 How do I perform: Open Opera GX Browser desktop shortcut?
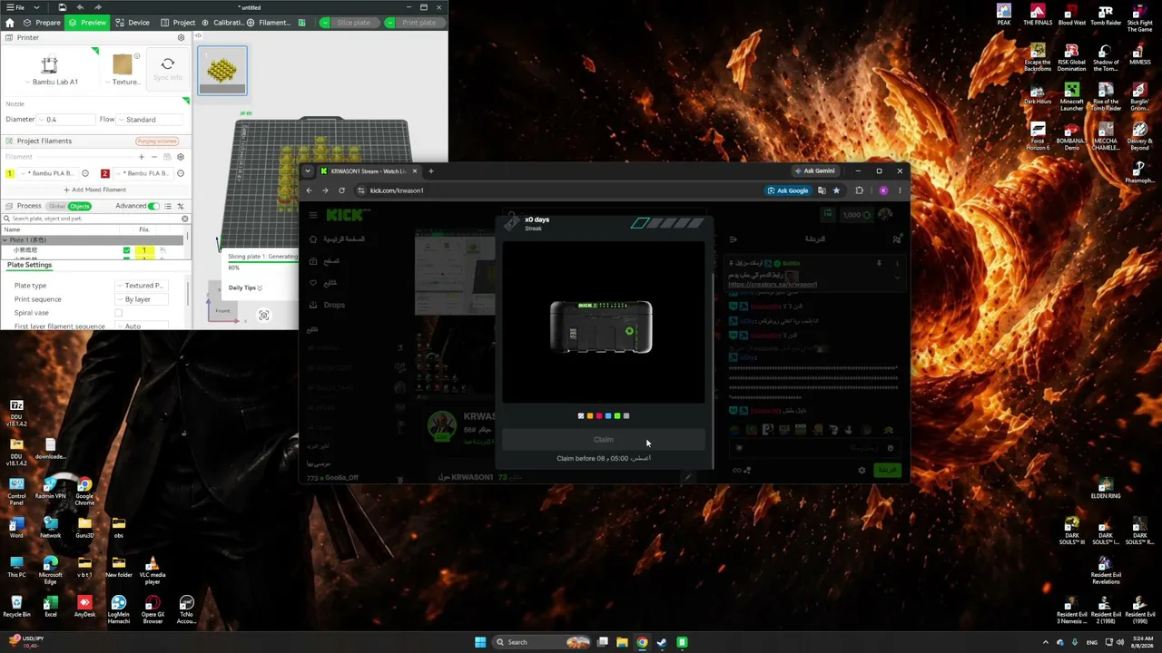pyautogui.click(x=153, y=609)
